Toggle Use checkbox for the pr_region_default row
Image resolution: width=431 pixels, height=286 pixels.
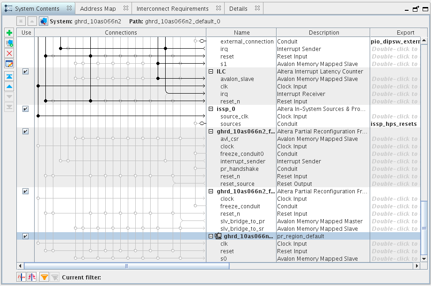point(26,236)
